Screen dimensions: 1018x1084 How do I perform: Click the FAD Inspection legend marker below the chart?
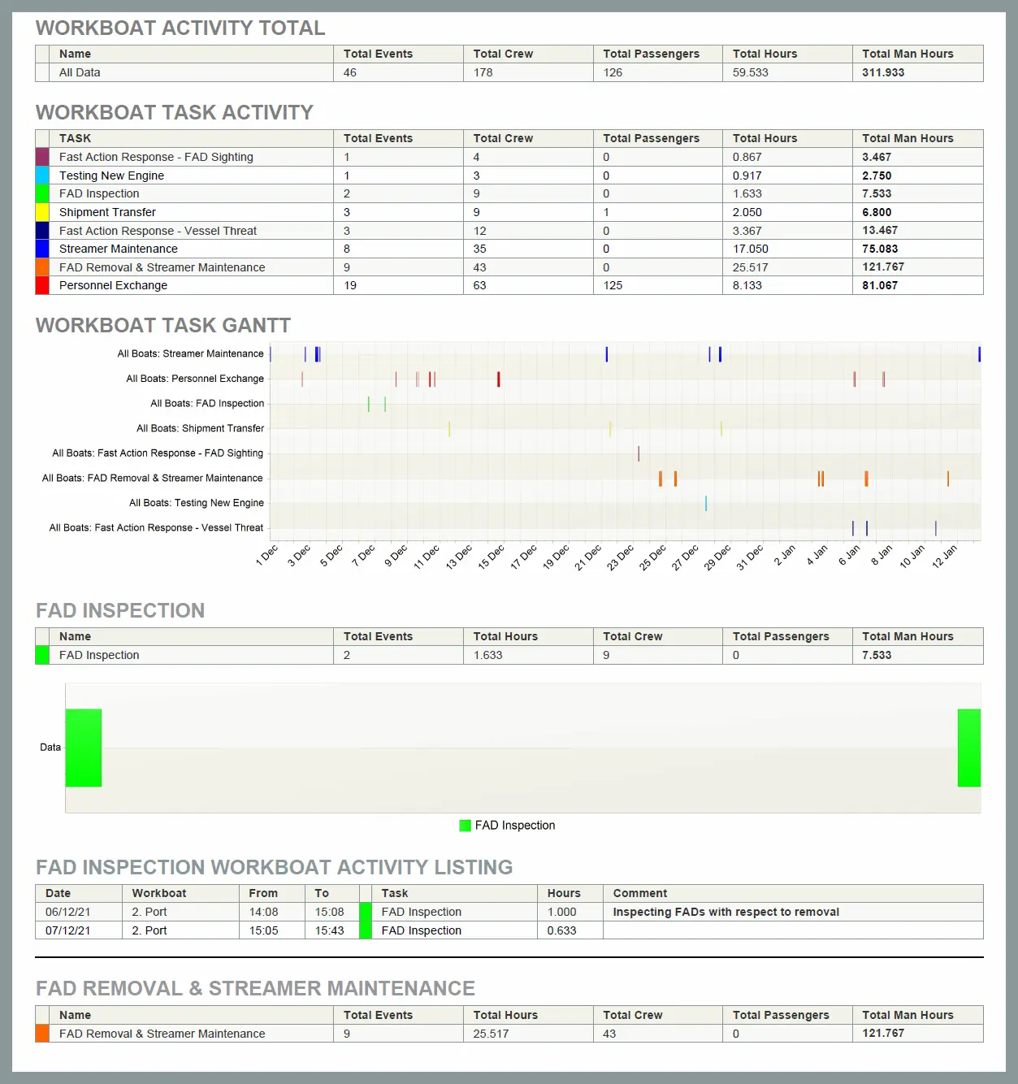pos(466,826)
